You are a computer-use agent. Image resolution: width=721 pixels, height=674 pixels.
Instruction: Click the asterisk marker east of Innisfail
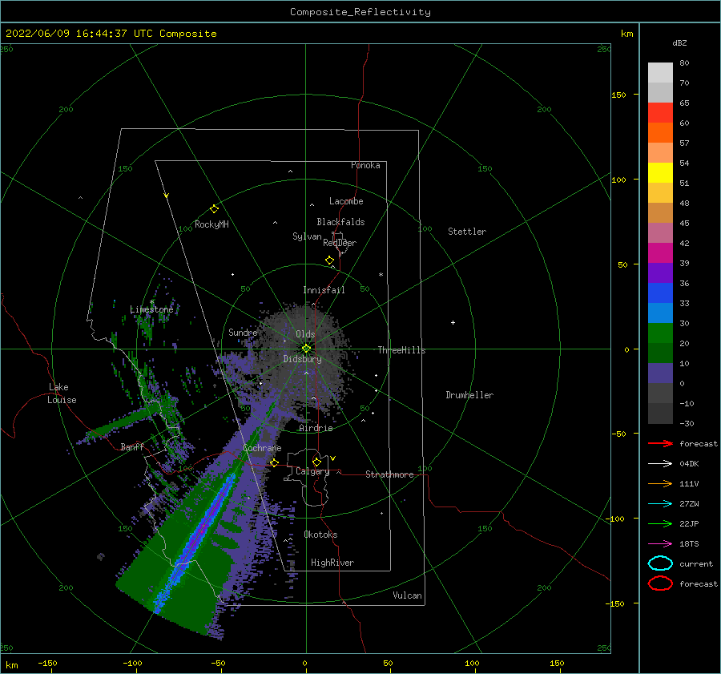(x=381, y=275)
